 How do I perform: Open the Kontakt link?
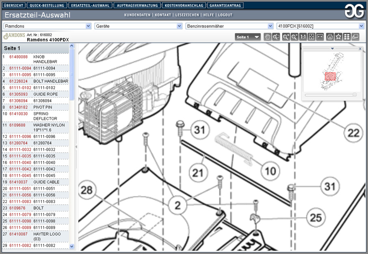tap(163, 15)
